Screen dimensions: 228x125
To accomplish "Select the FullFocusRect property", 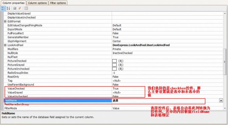I will (x=16, y=33).
